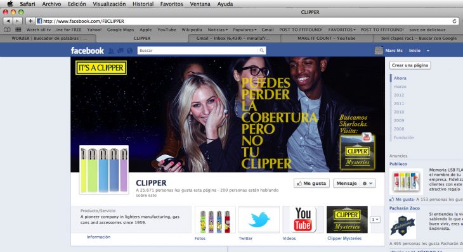Open the Pacharán Zoco ad title
The image size is (463, 252).
404,208
